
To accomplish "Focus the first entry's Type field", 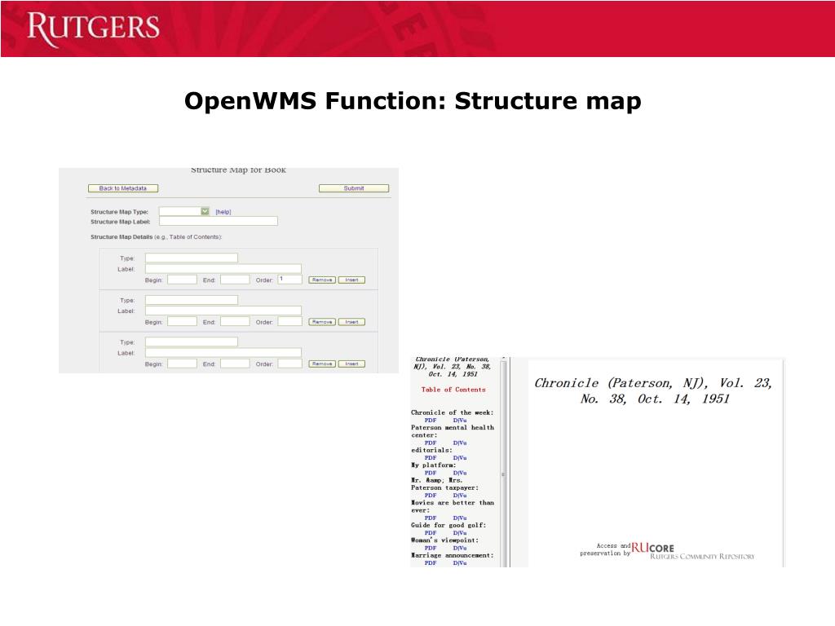I will pyautogui.click(x=191, y=258).
